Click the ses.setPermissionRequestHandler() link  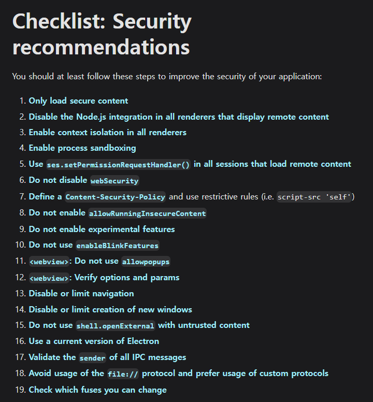click(x=118, y=165)
